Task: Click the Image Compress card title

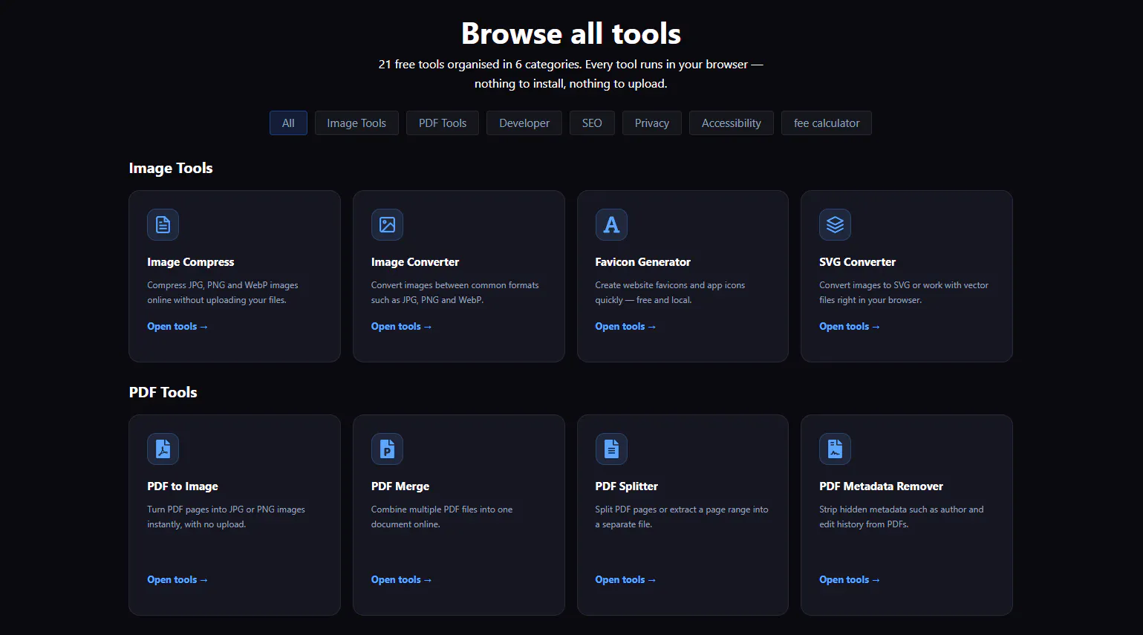Action: click(x=191, y=262)
